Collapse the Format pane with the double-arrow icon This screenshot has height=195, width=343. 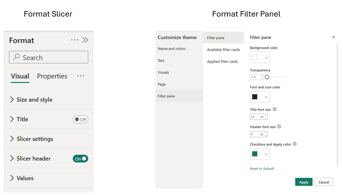coord(85,40)
